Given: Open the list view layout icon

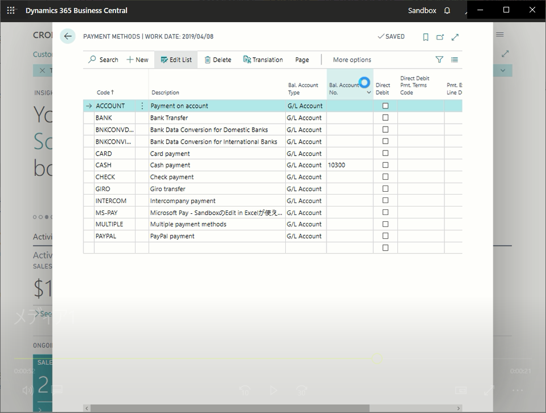Looking at the screenshot, I should [454, 60].
